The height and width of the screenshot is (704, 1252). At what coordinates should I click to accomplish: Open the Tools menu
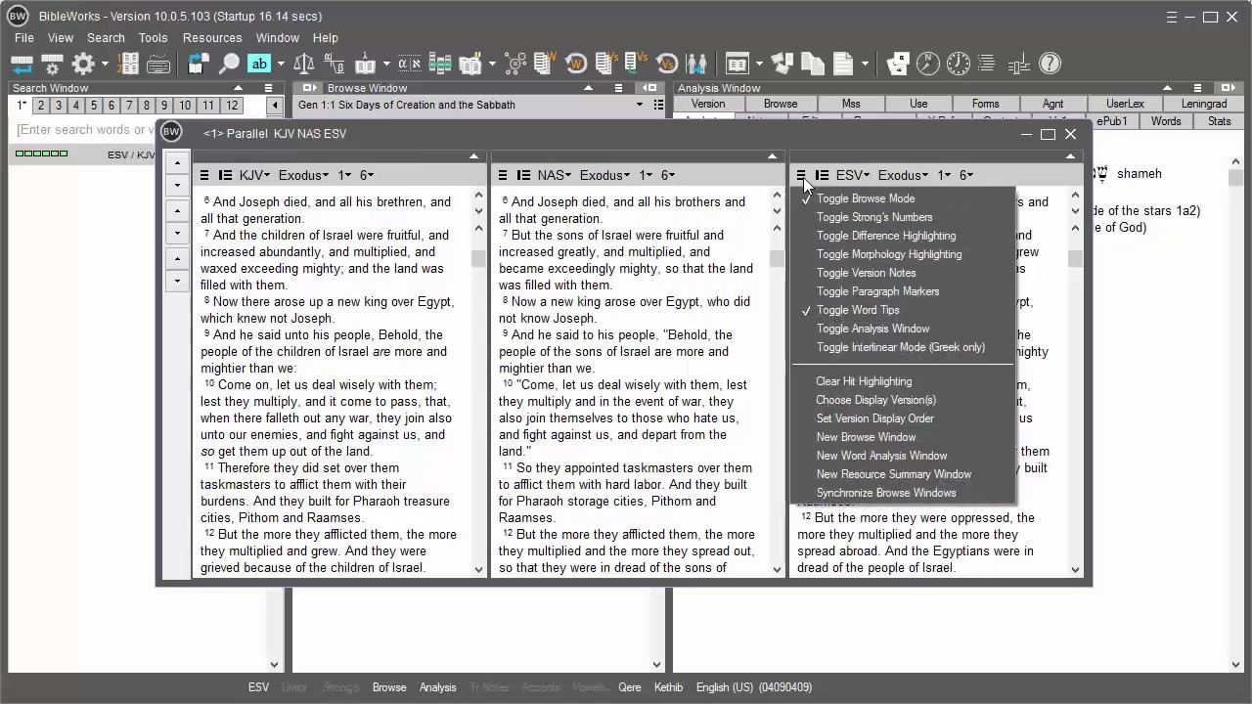click(153, 38)
